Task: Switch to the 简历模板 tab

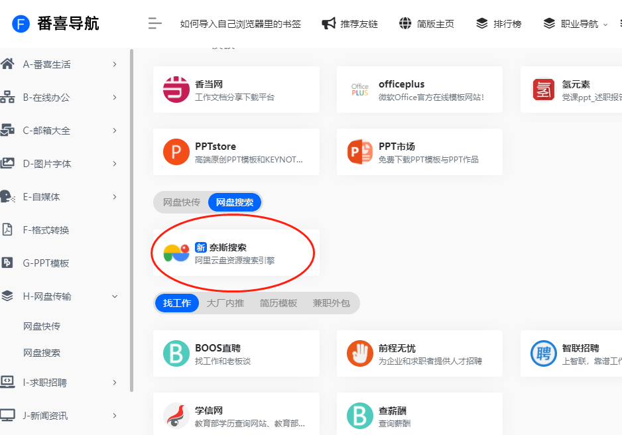Action: [x=279, y=303]
